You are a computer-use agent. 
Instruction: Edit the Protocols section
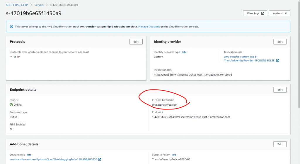point(136,42)
